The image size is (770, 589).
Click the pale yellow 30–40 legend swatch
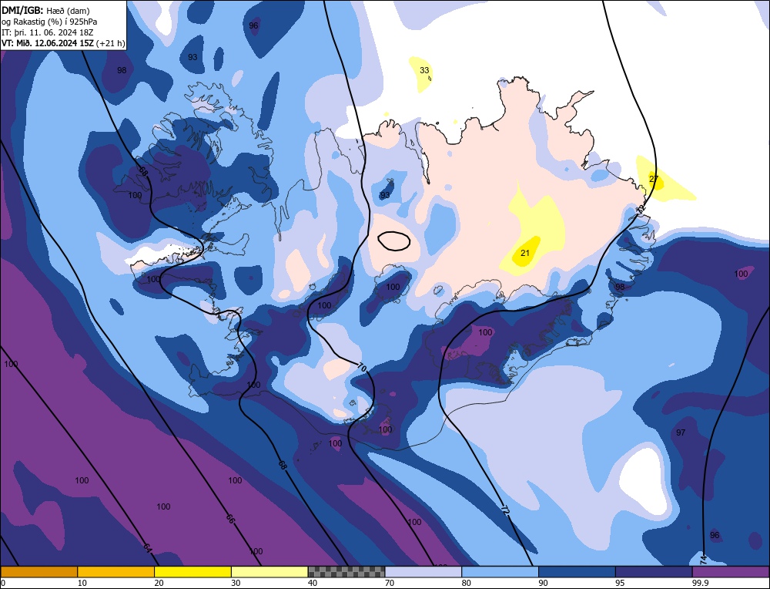269,572
